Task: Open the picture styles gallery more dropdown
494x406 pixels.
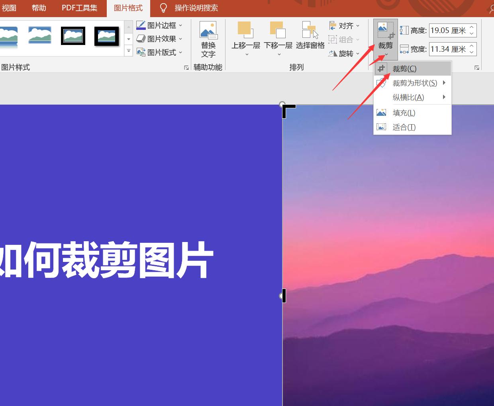Action: tap(128, 51)
